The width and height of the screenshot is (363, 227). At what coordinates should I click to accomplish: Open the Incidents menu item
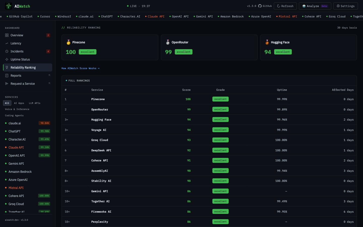coord(27,51)
